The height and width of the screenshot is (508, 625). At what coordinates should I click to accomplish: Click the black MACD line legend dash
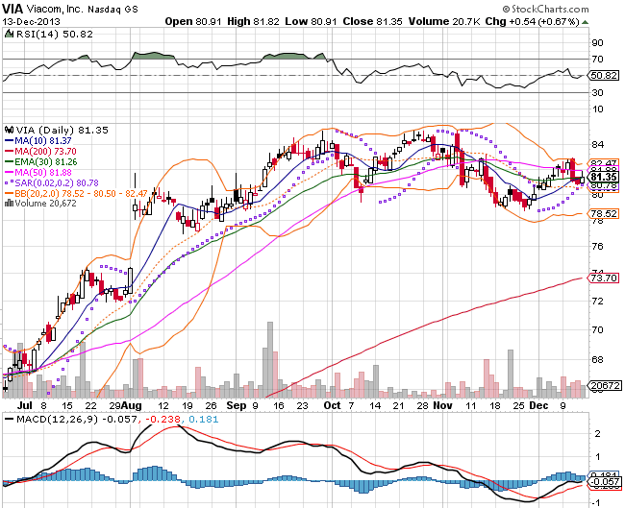9,420
